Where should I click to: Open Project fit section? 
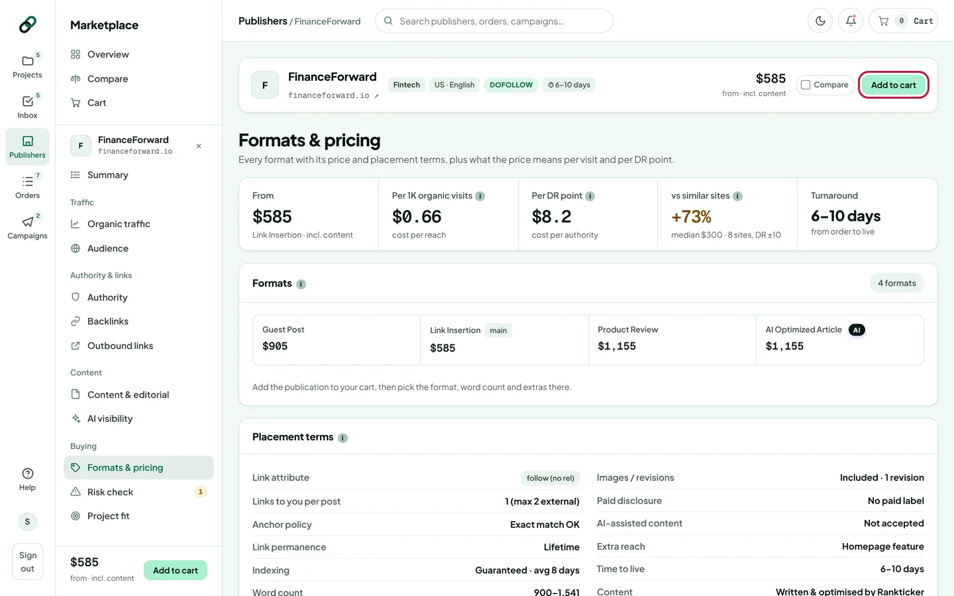click(138, 516)
